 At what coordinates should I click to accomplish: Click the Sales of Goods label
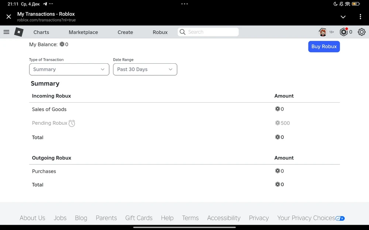(49, 109)
